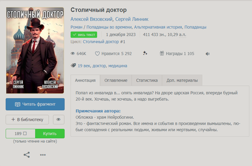252x166 pixels.
Task: Click the share icon below the cover
Action: tap(27, 155)
